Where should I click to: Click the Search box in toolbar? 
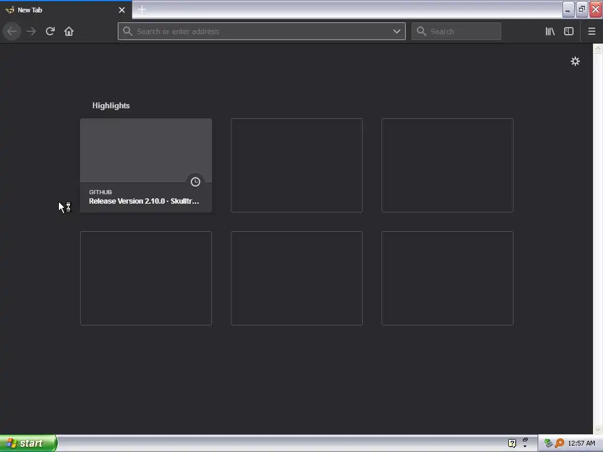click(x=456, y=31)
